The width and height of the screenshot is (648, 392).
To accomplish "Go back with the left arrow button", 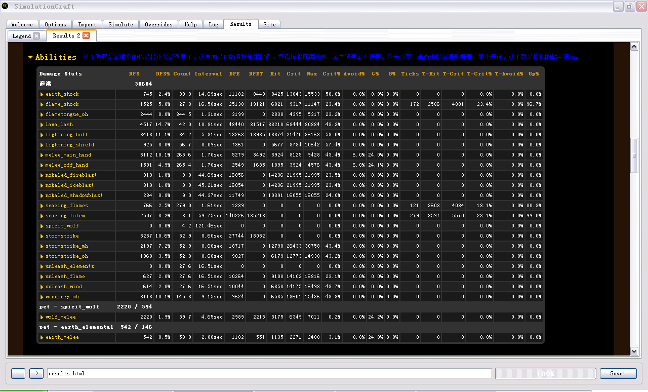I will [x=18, y=373].
